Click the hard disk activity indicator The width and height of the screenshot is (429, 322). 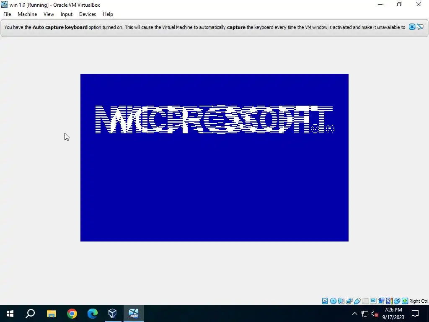325,301
